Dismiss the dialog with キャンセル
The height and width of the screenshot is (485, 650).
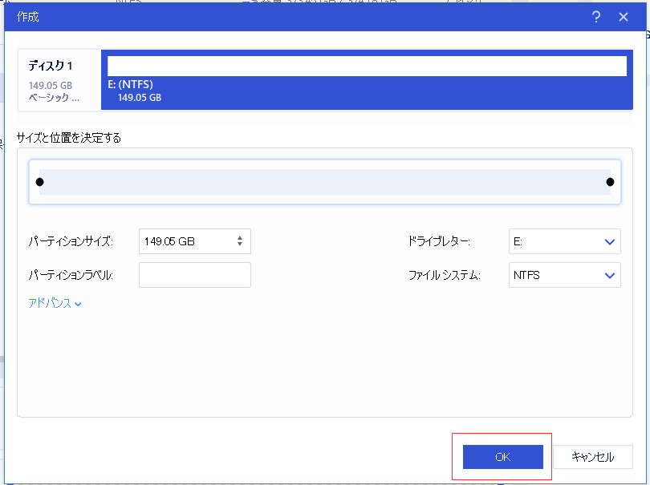click(x=594, y=456)
